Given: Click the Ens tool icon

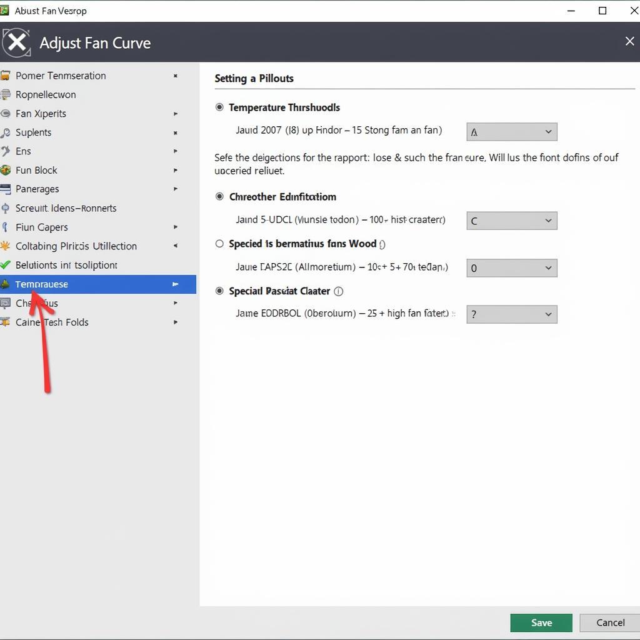Looking at the screenshot, I should [5, 151].
